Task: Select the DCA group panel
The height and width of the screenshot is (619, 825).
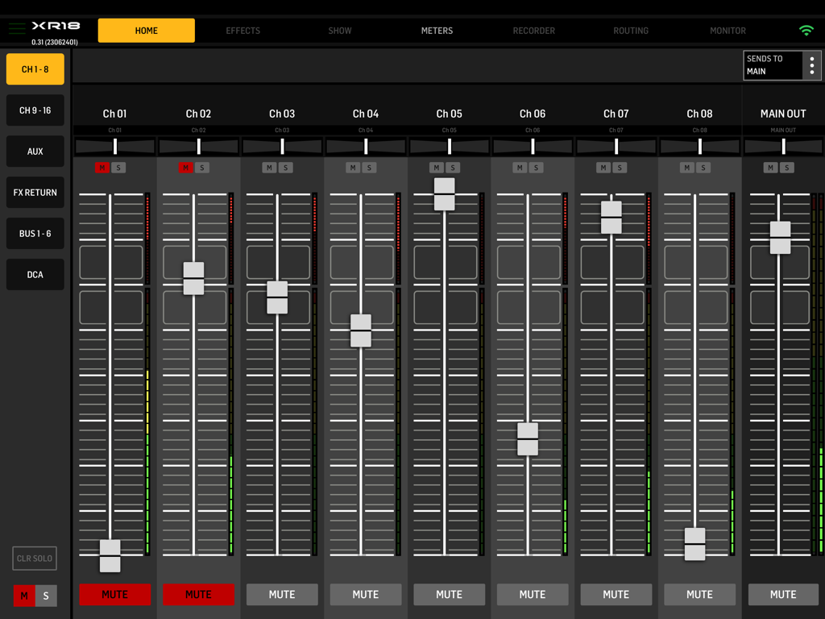Action: [x=35, y=274]
